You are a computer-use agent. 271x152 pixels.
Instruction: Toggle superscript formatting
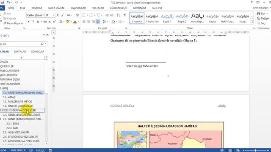point(54,22)
